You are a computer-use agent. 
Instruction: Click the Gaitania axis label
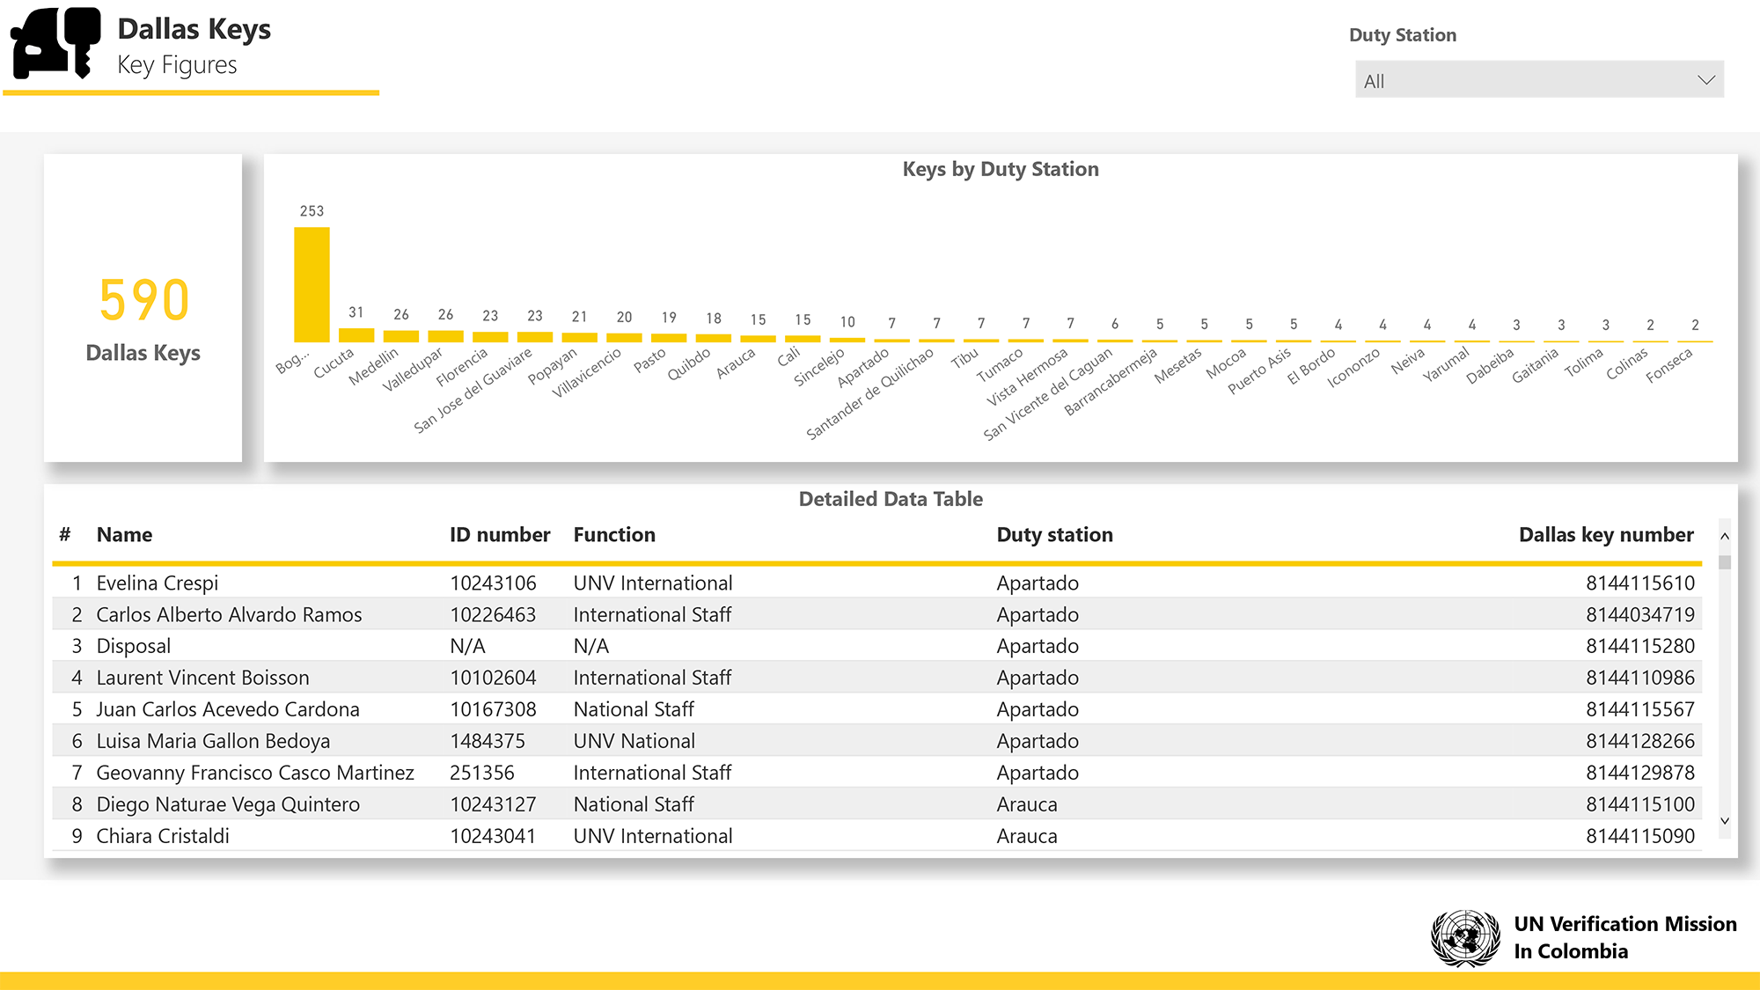tap(1536, 365)
